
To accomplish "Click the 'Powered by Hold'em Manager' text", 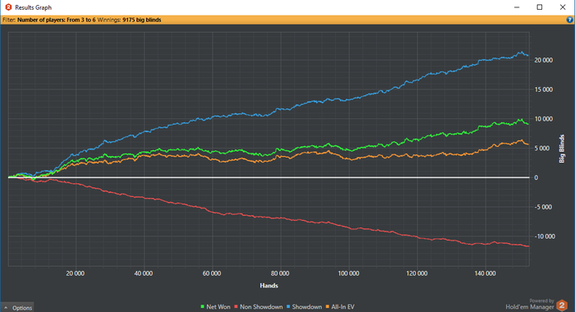I will click(530, 305).
